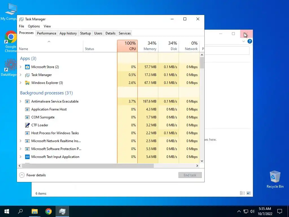Switch to the App history tab

(x=68, y=33)
